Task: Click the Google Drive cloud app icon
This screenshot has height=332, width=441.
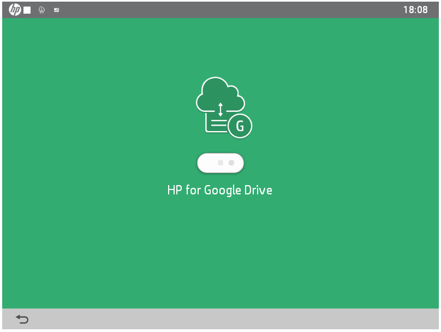Action: tap(224, 108)
